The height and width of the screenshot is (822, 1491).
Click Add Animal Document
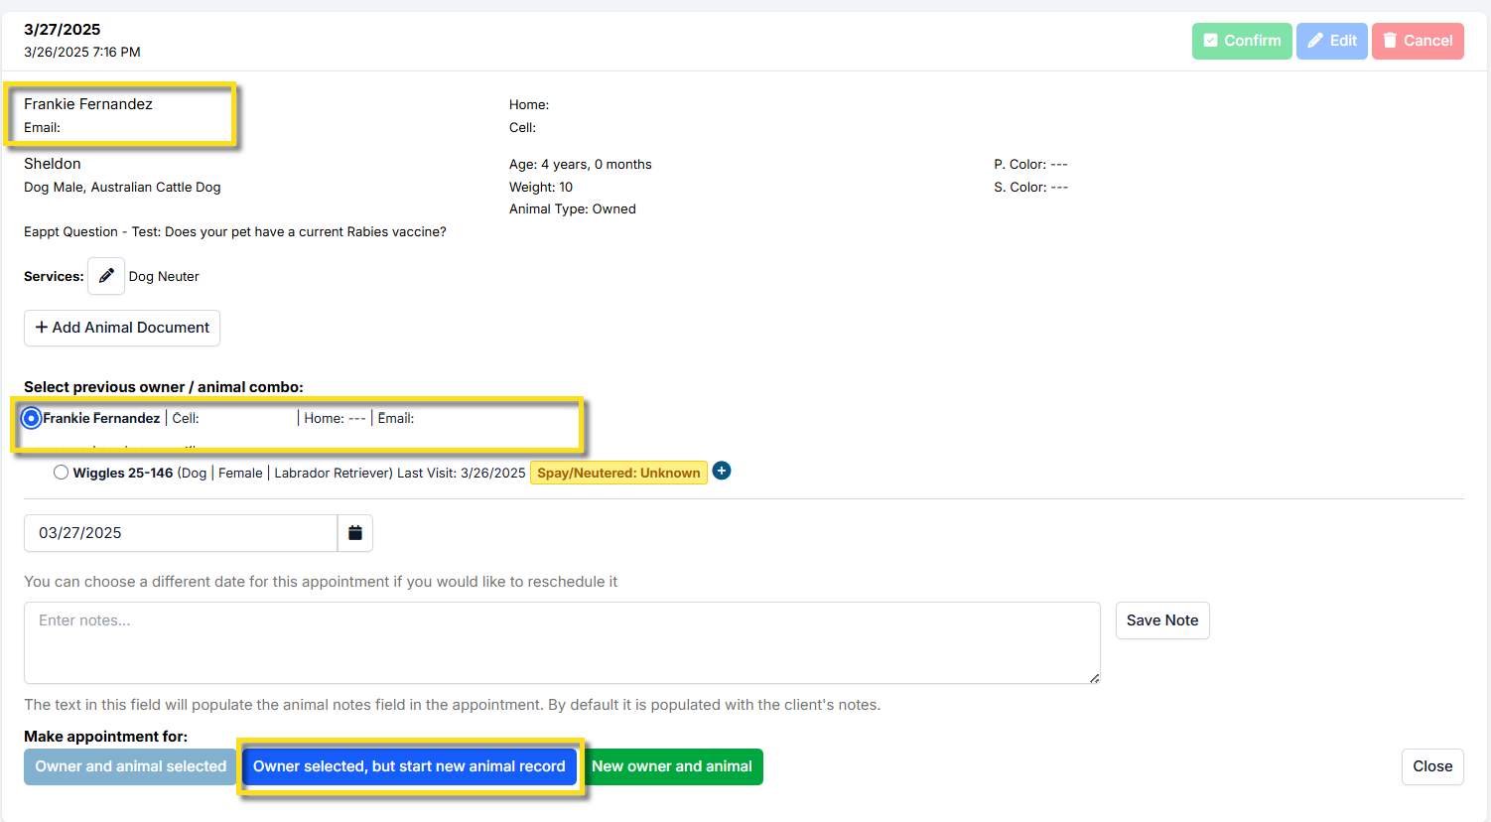tap(122, 328)
